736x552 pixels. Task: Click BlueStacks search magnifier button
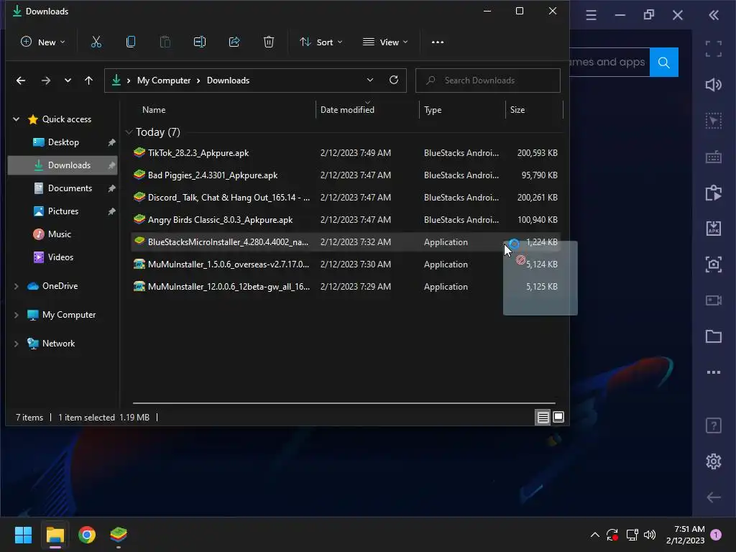click(663, 62)
